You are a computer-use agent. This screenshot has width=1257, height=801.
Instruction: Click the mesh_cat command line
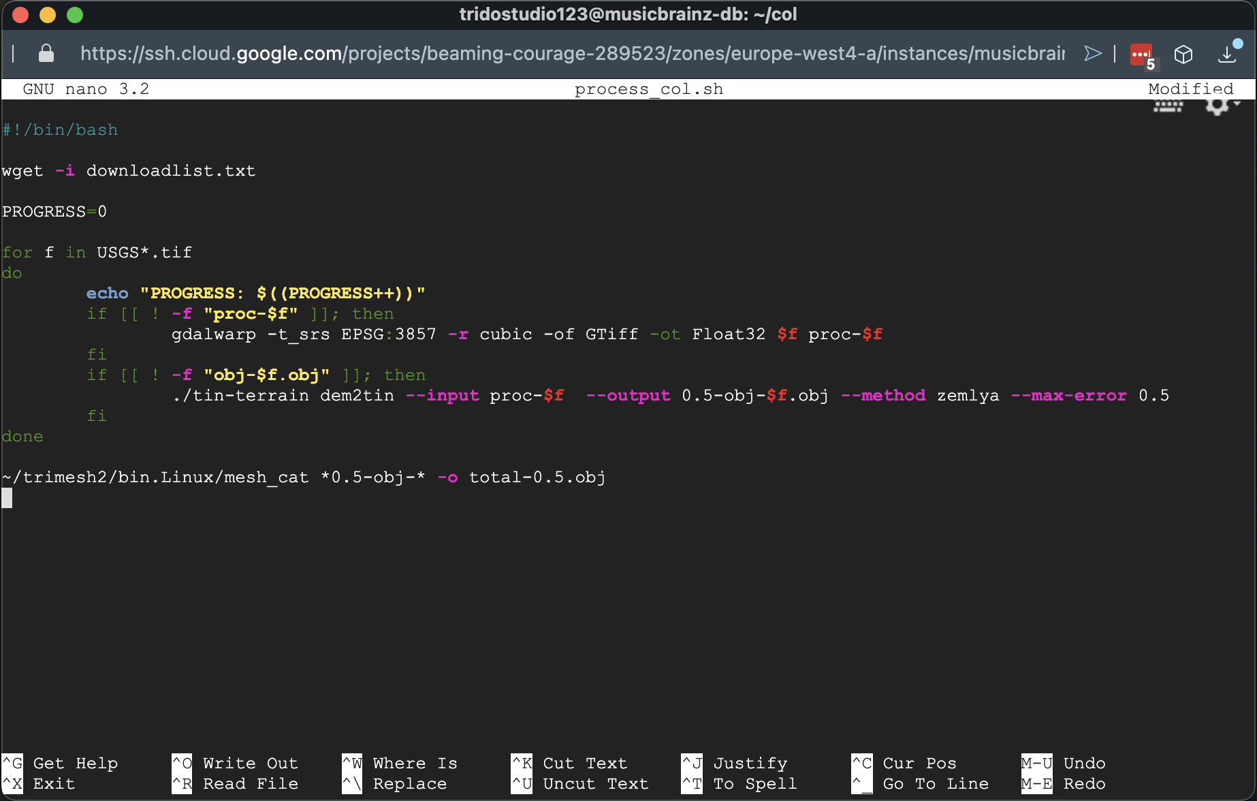coord(304,477)
